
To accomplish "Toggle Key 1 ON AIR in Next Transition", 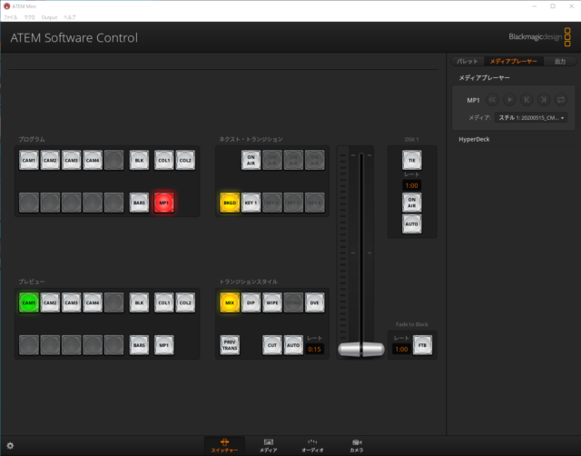I will point(251,160).
